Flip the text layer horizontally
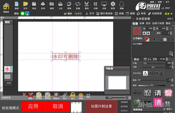 144,33
